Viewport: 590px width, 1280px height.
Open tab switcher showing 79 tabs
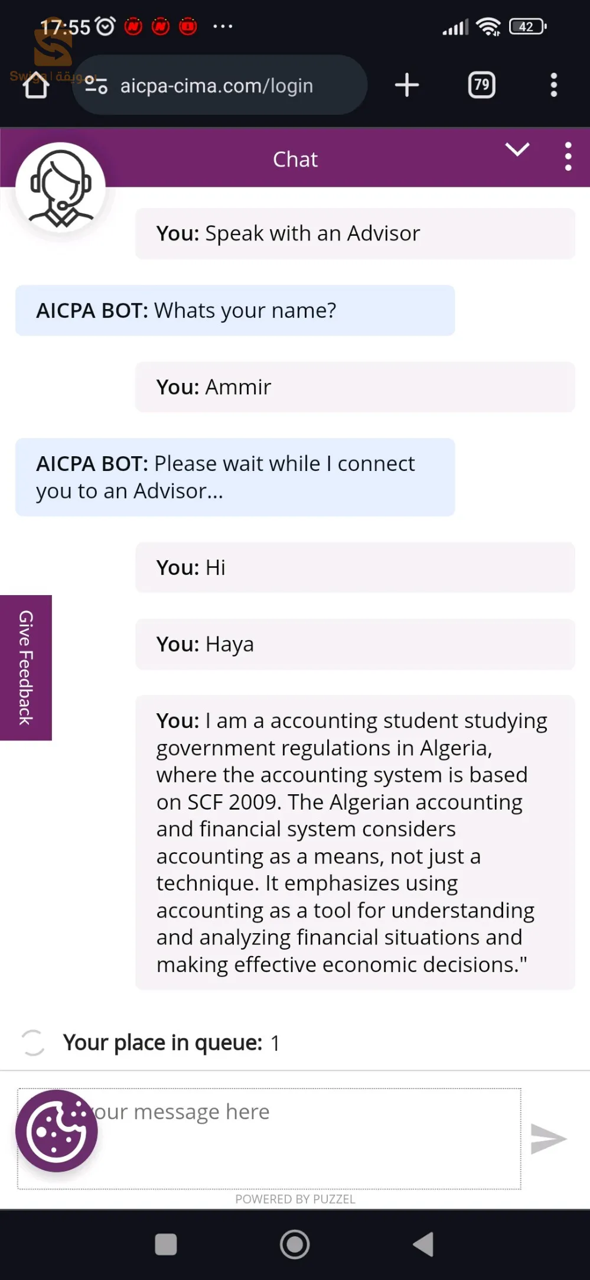tap(482, 85)
